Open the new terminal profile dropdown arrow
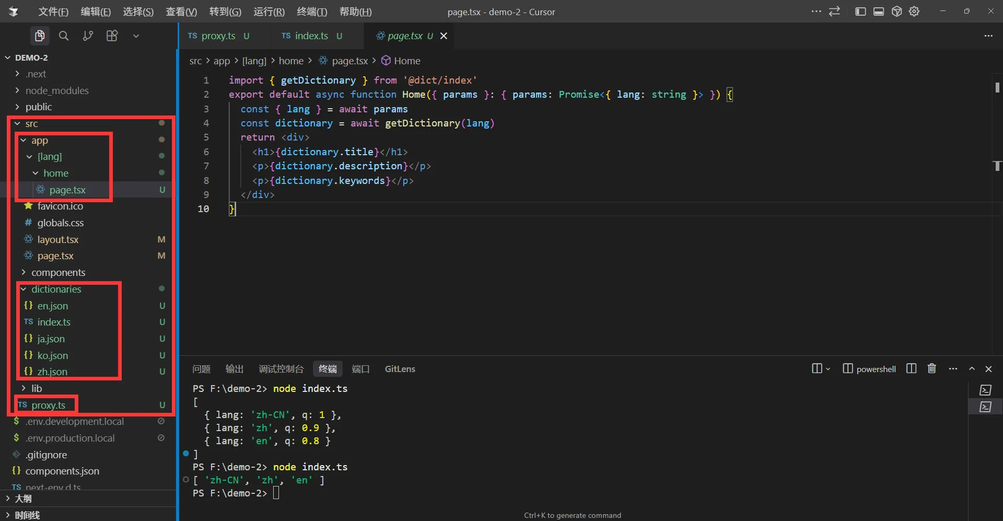Image resolution: width=1003 pixels, height=521 pixels. pos(828,369)
